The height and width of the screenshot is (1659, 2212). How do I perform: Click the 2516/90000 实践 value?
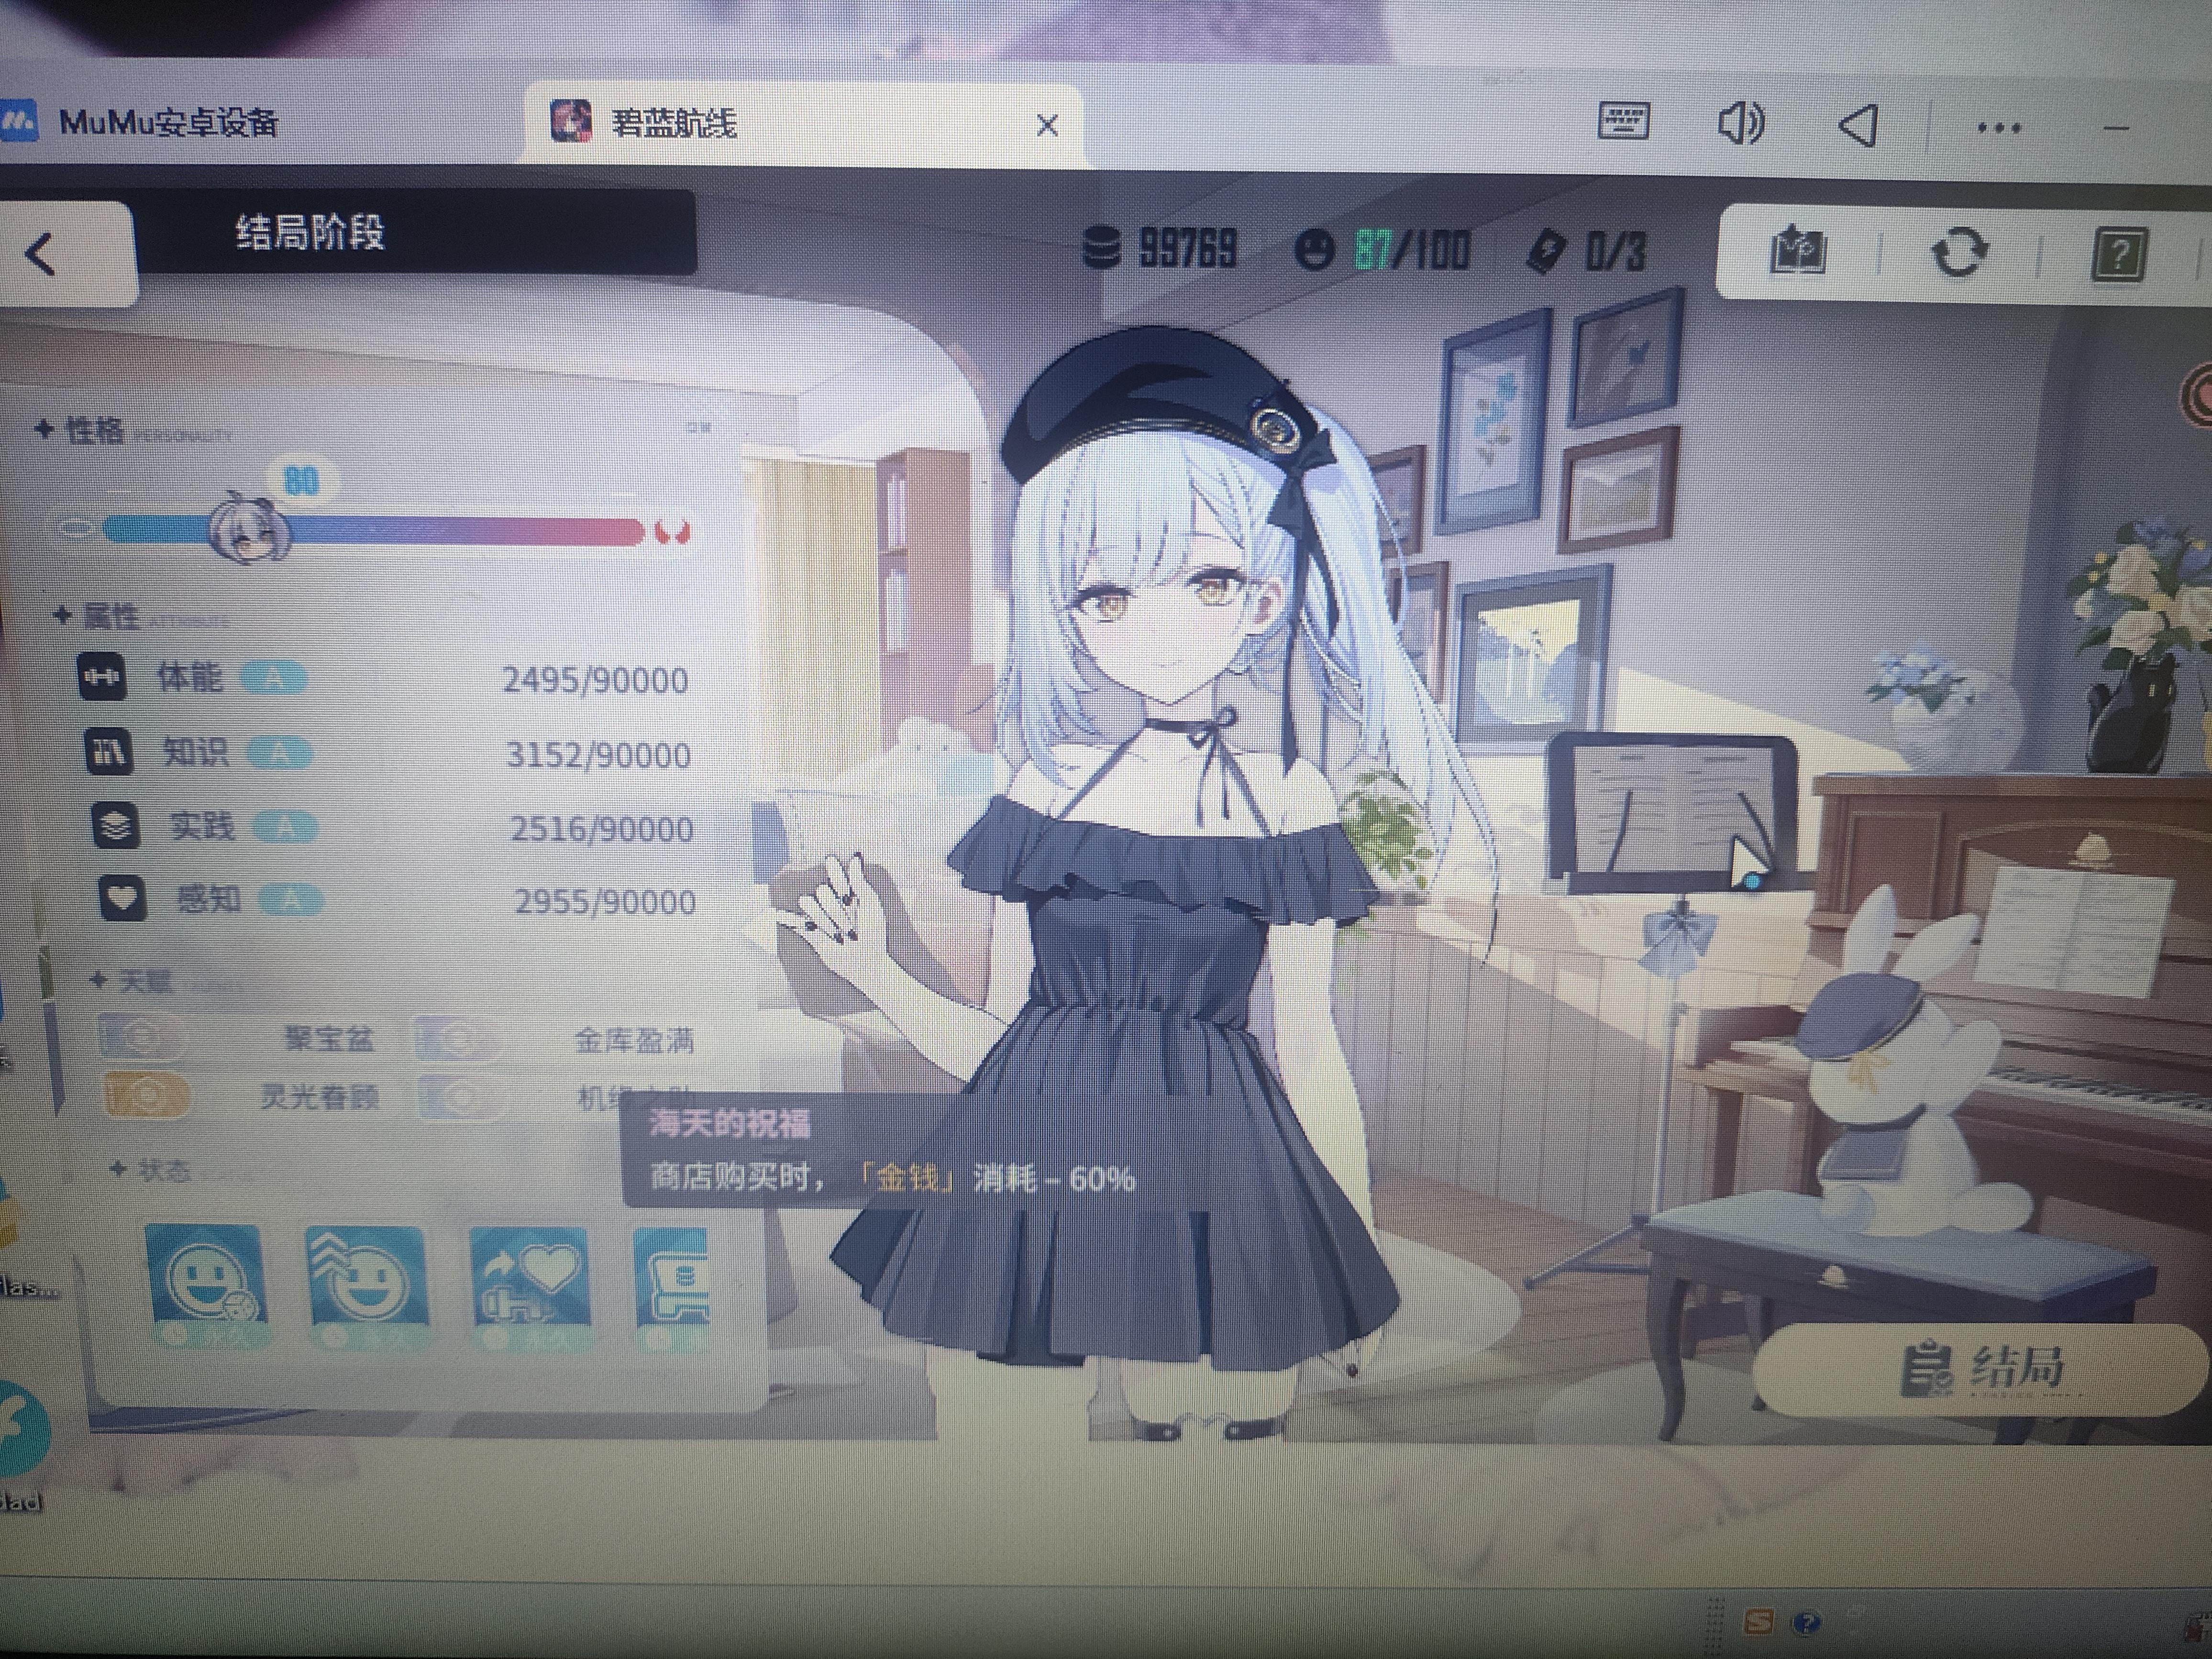pyautogui.click(x=601, y=829)
